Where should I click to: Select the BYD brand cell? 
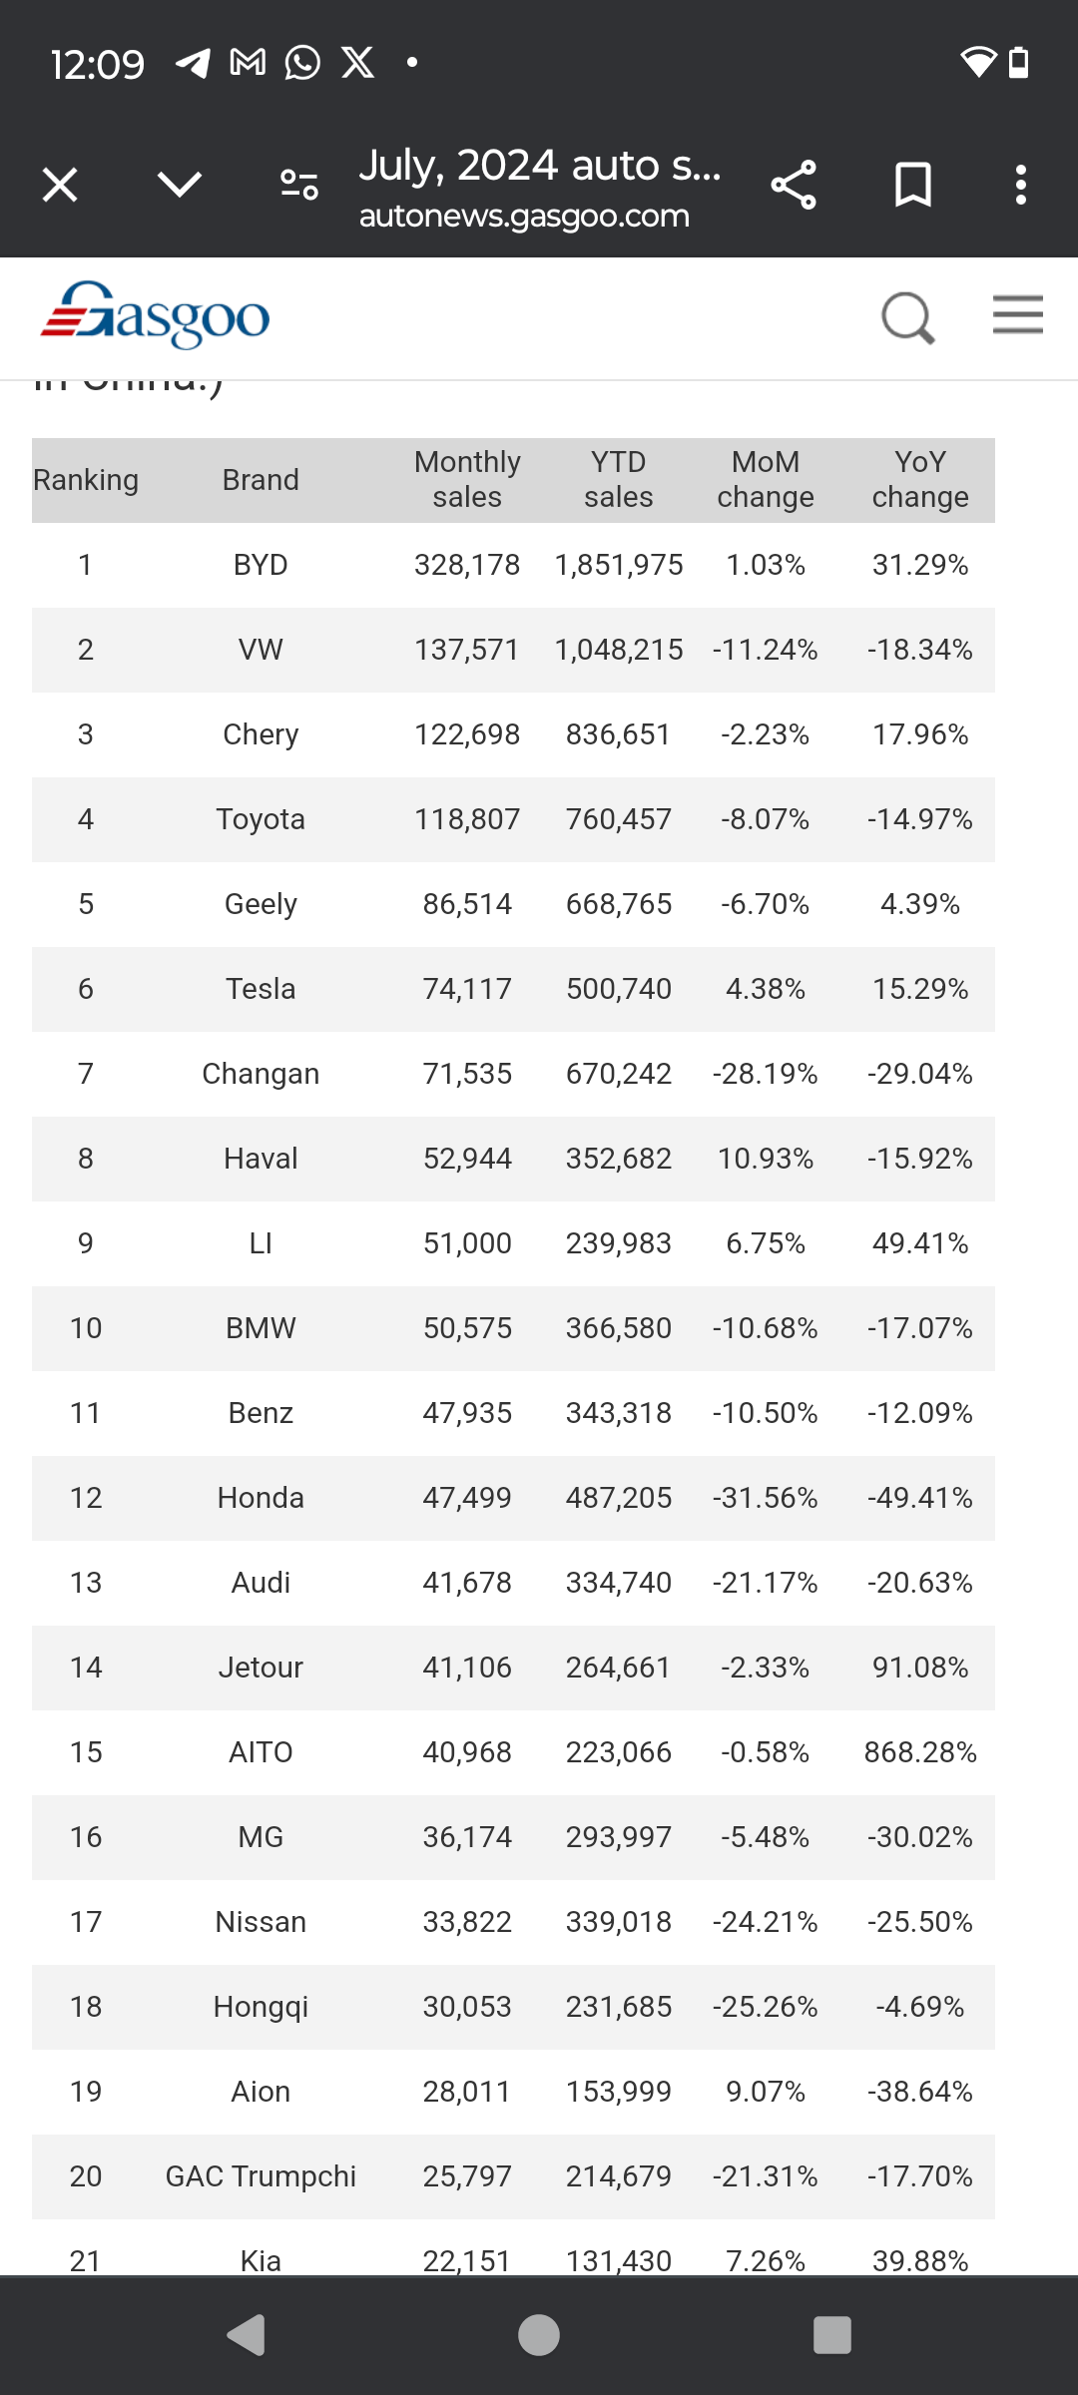click(261, 565)
